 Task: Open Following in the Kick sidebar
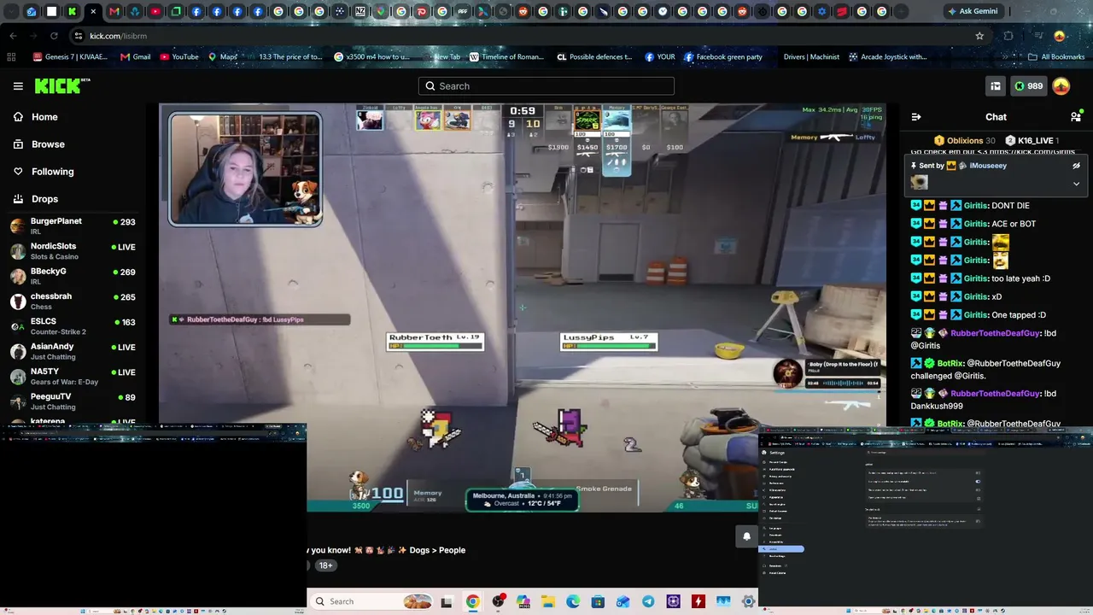(52, 172)
